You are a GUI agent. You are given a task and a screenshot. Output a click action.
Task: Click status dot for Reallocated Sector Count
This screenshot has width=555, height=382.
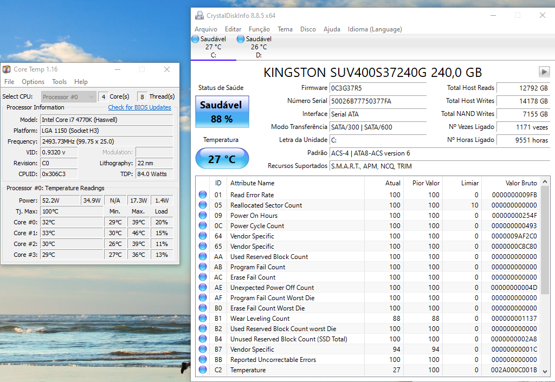coord(203,205)
